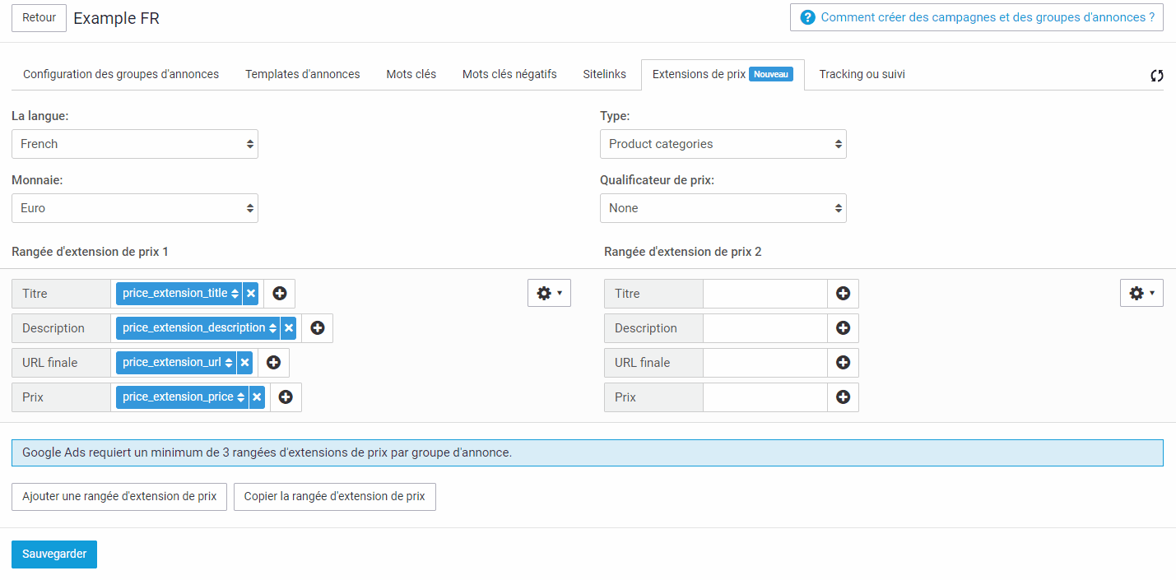This screenshot has width=1176, height=580.
Task: Remove the price_extension_url tag
Action: 244,363
